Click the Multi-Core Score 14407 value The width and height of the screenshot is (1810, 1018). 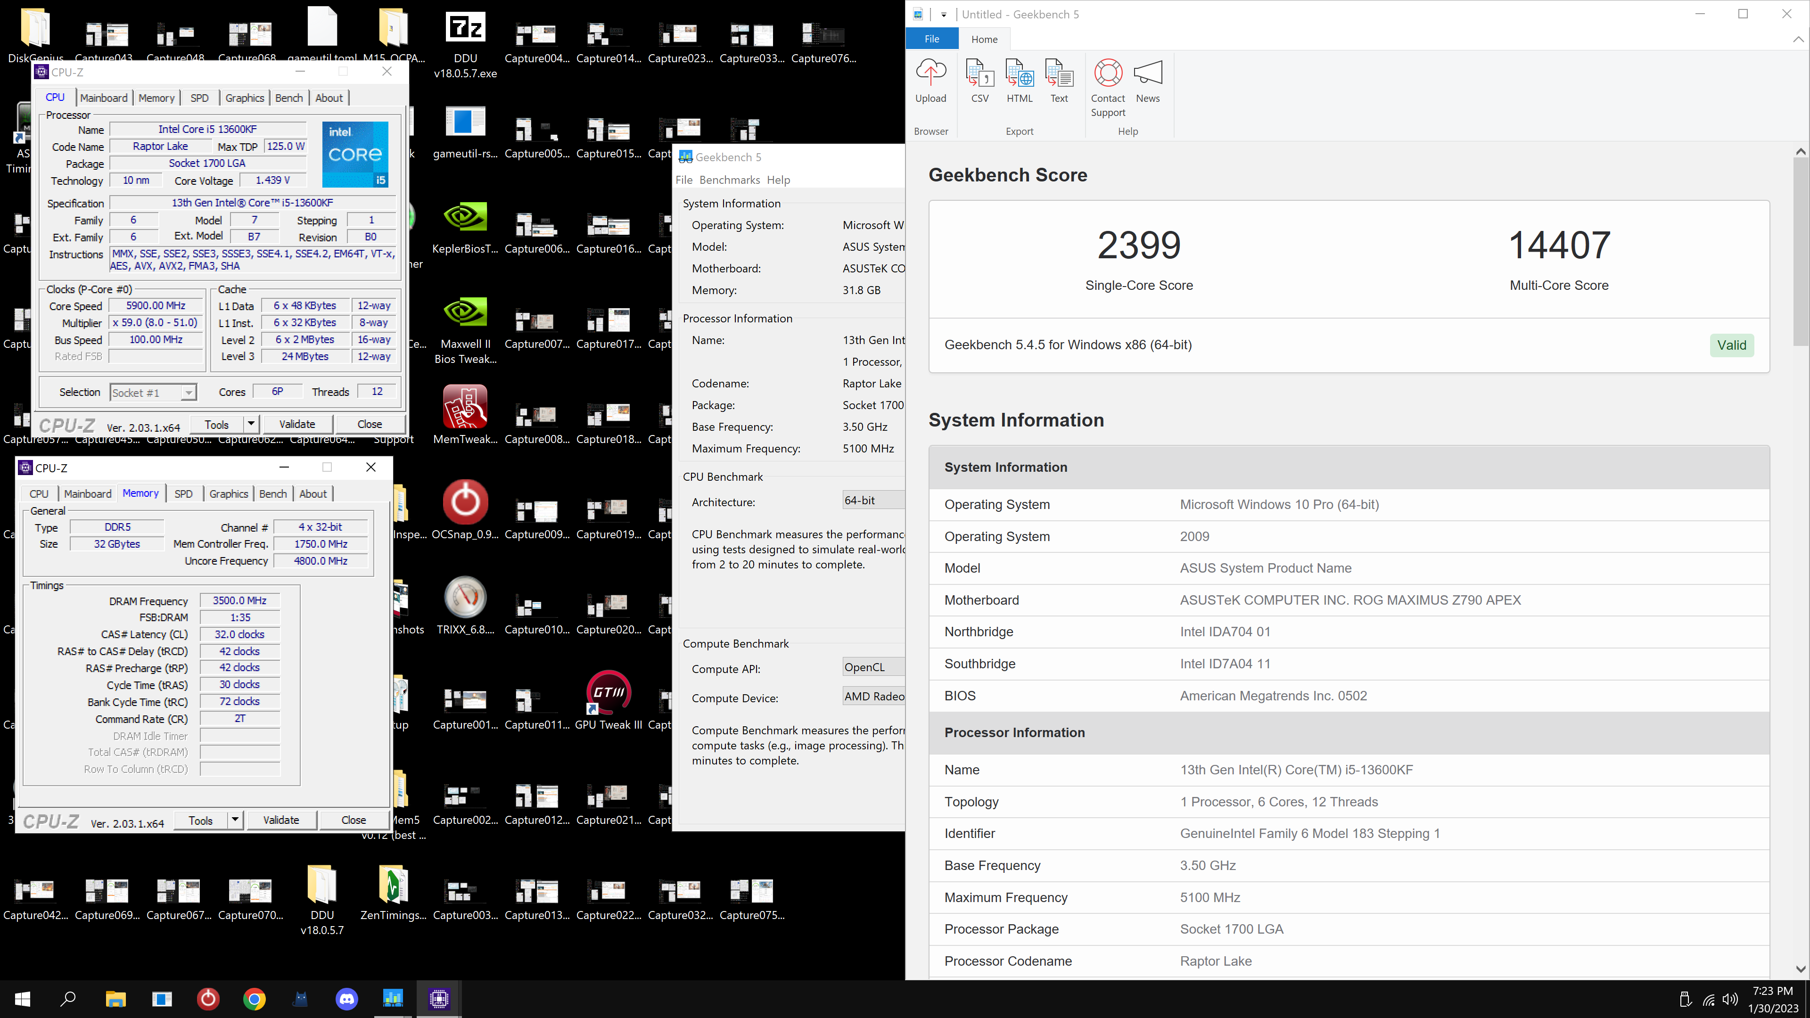pos(1559,245)
